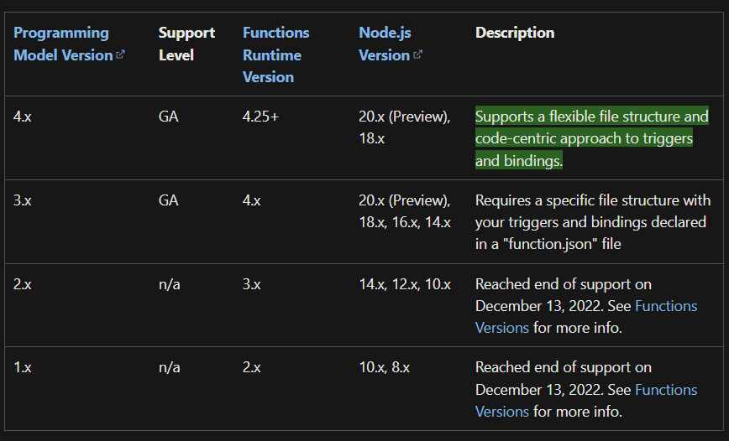Click the 4.25+ runtime version cell
Screen dimensions: 729x441
260,117
